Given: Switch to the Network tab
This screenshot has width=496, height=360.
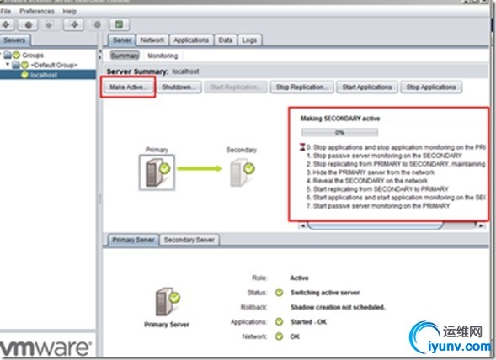Looking at the screenshot, I should [152, 40].
